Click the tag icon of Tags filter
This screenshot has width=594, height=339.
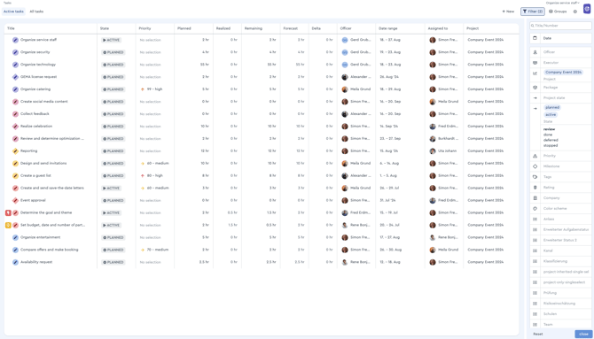535,177
